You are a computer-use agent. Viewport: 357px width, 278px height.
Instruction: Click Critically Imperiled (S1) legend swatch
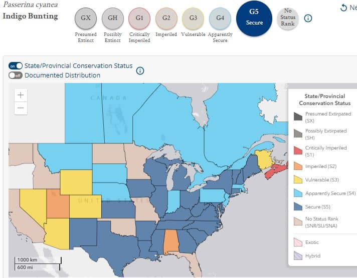[x=298, y=150]
